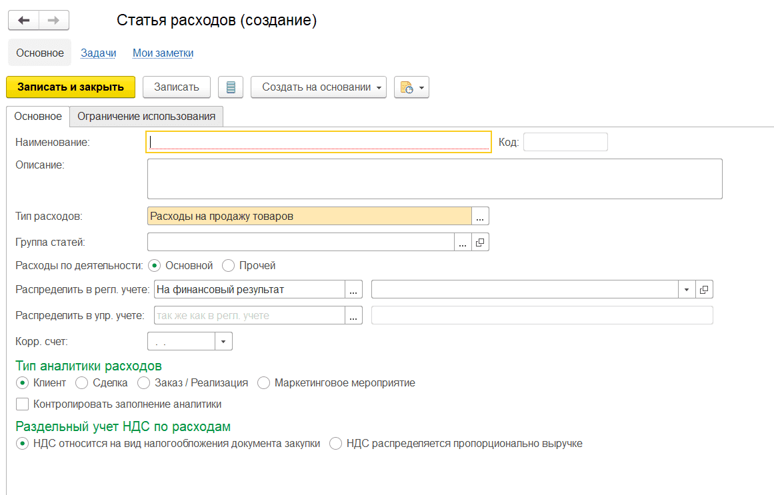Click the green list report icon button
The width and height of the screenshot is (774, 495).
tap(231, 87)
